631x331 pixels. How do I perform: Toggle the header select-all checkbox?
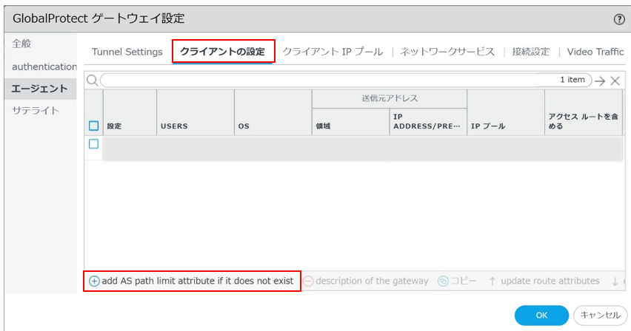pyautogui.click(x=93, y=126)
